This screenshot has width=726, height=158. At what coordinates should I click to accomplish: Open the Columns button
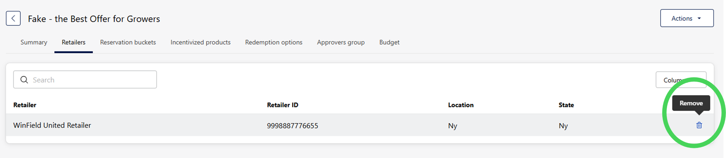click(x=672, y=80)
